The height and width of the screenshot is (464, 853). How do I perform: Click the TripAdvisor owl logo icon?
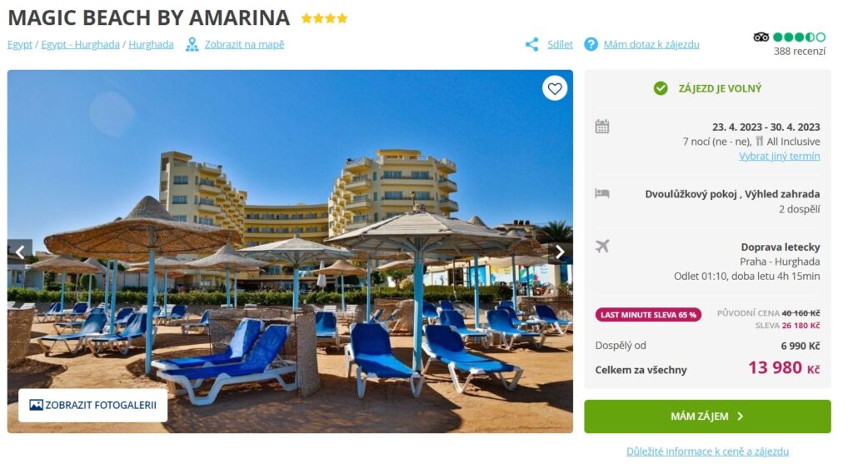761,37
